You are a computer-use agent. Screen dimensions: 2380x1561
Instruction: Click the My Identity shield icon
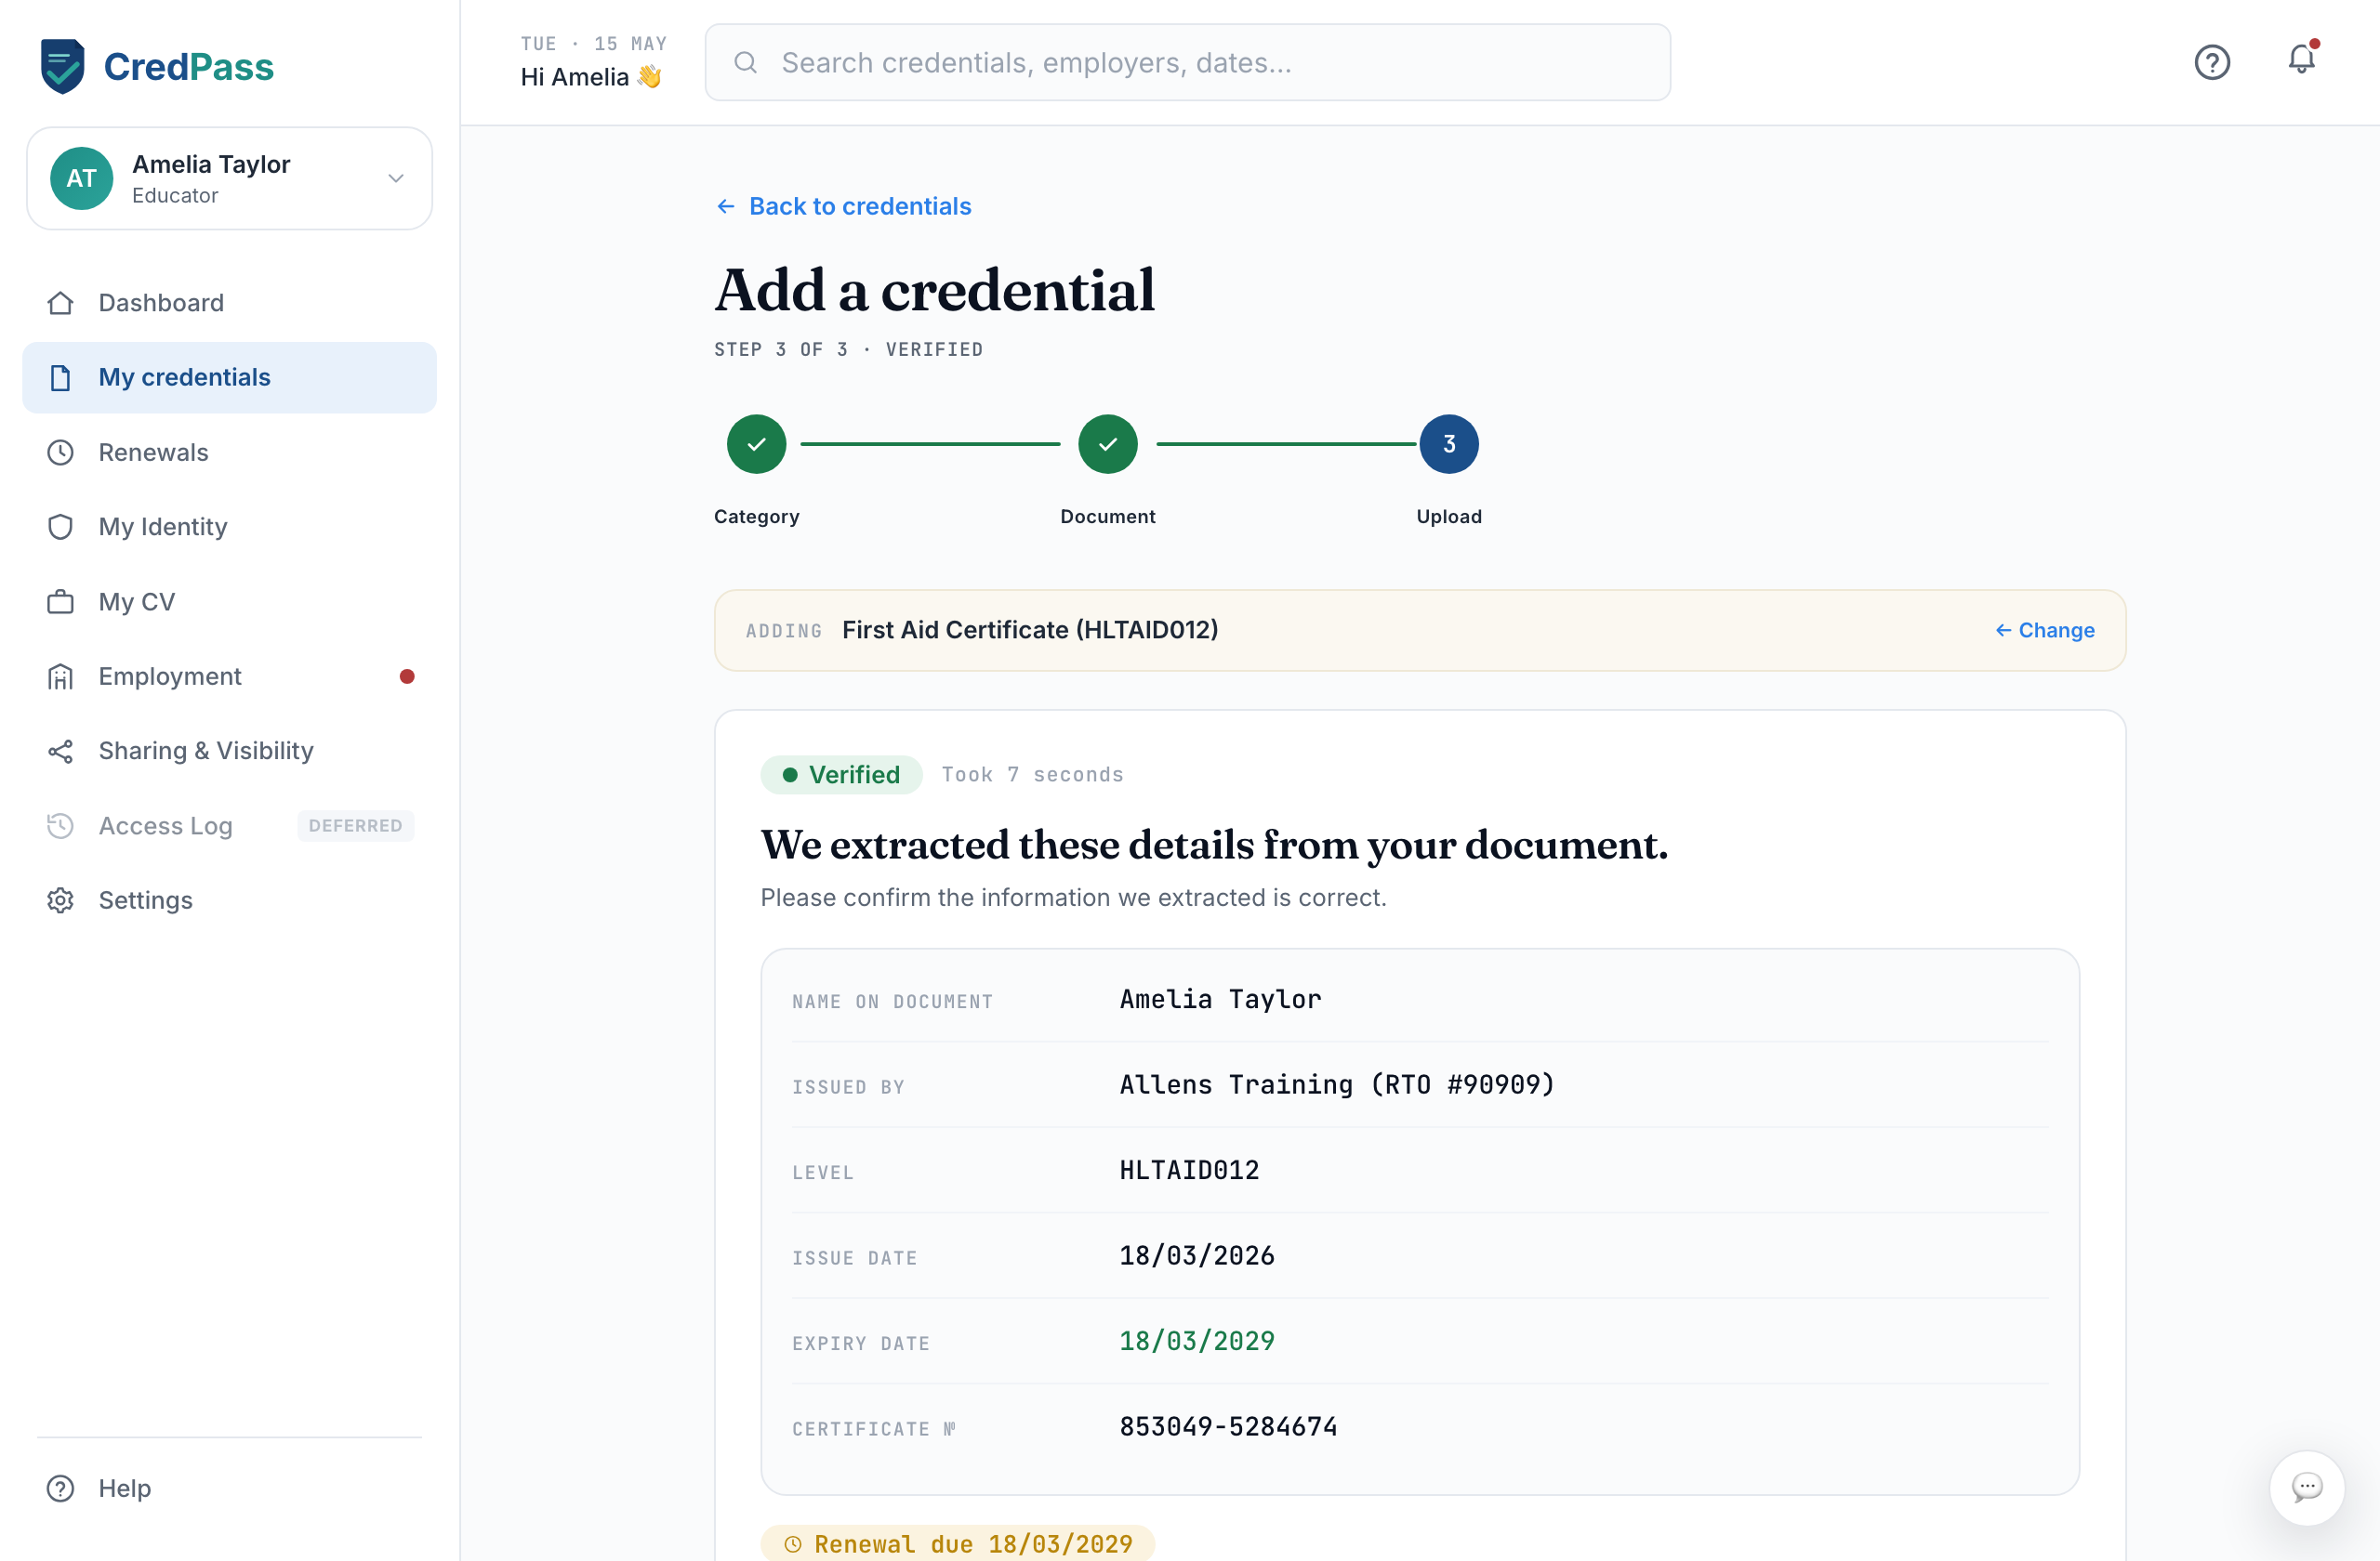click(x=61, y=527)
